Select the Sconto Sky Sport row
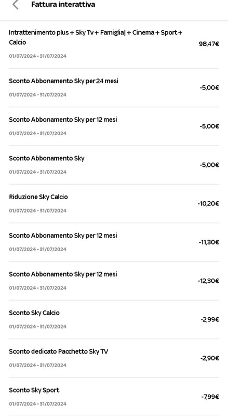 114,397
